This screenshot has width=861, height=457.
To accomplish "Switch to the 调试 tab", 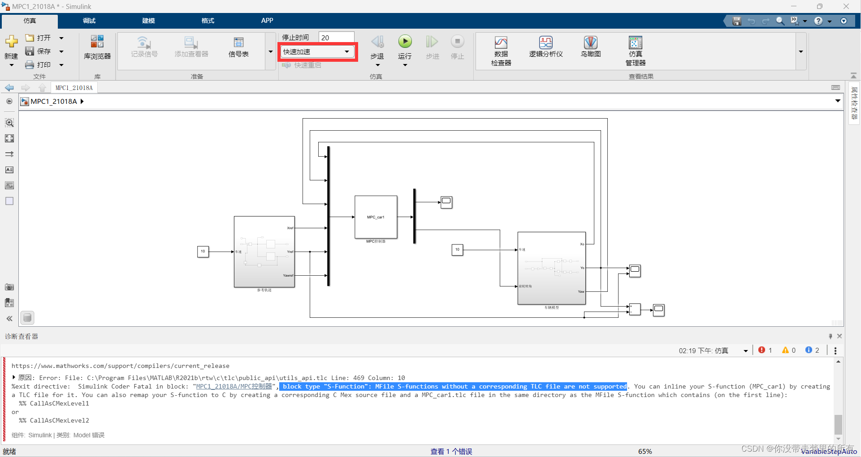I will [x=89, y=21].
